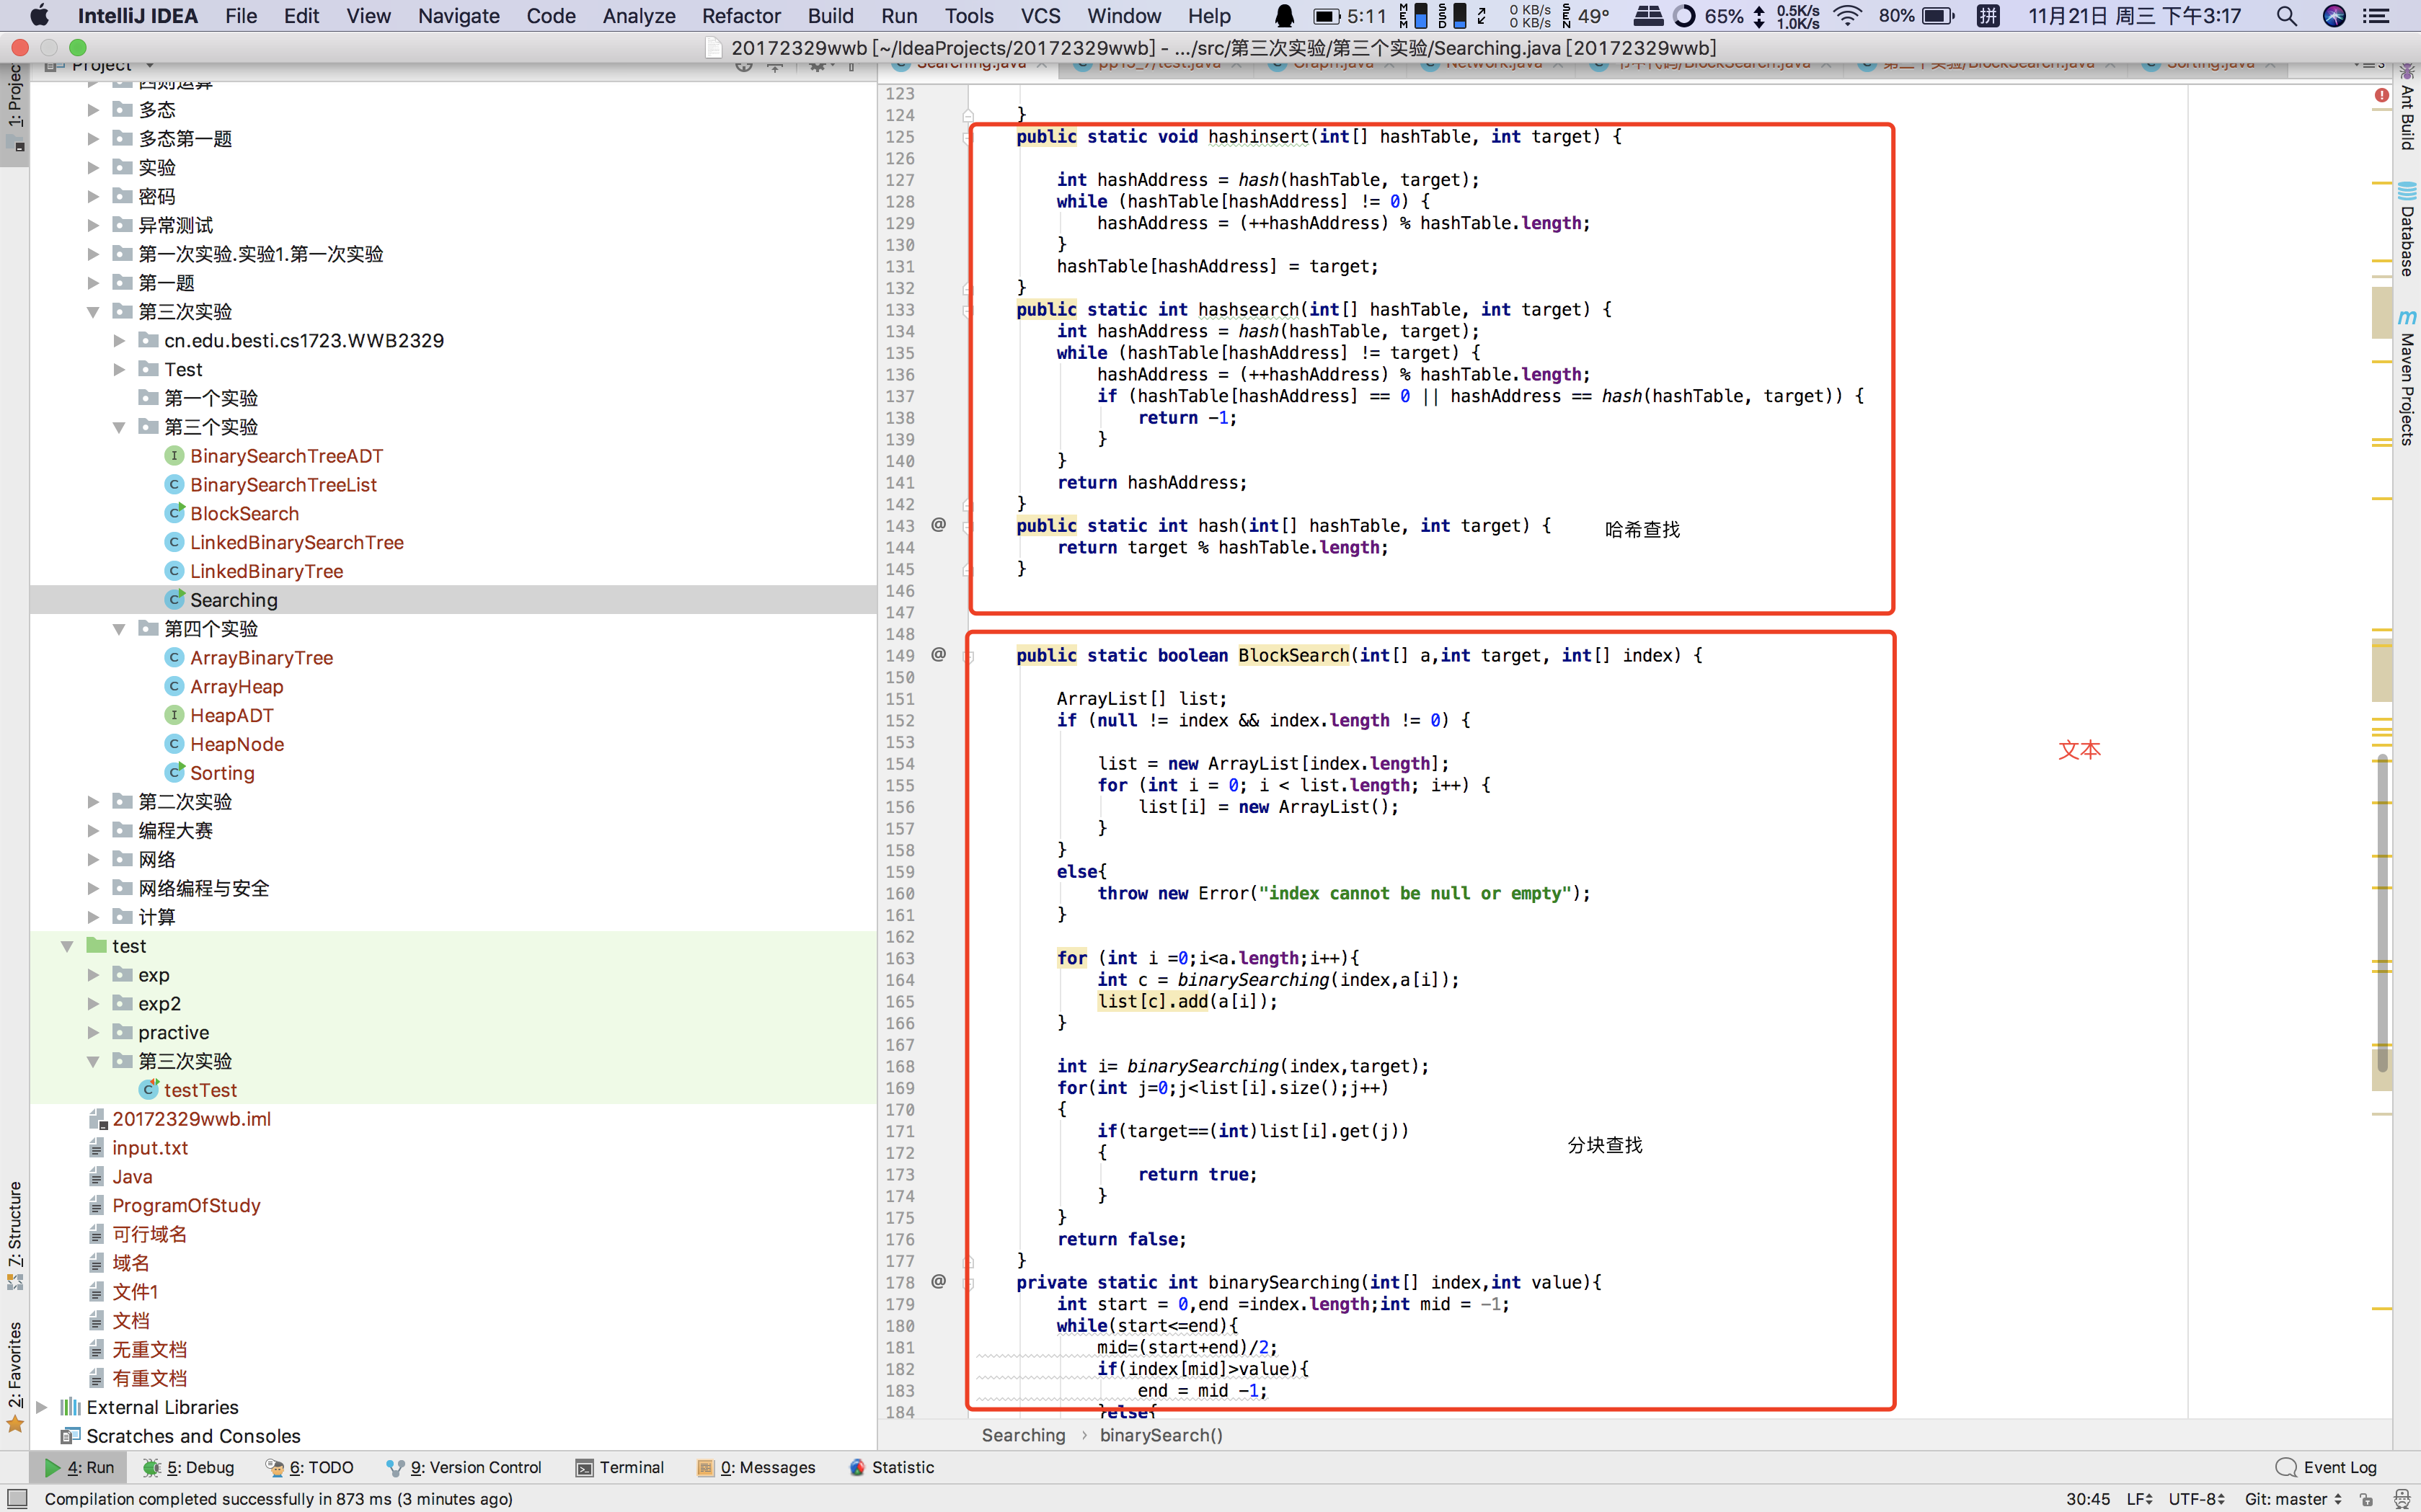This screenshot has width=2421, height=1512.
Task: Fold the hashinsert method at line 125
Action: click(968, 137)
